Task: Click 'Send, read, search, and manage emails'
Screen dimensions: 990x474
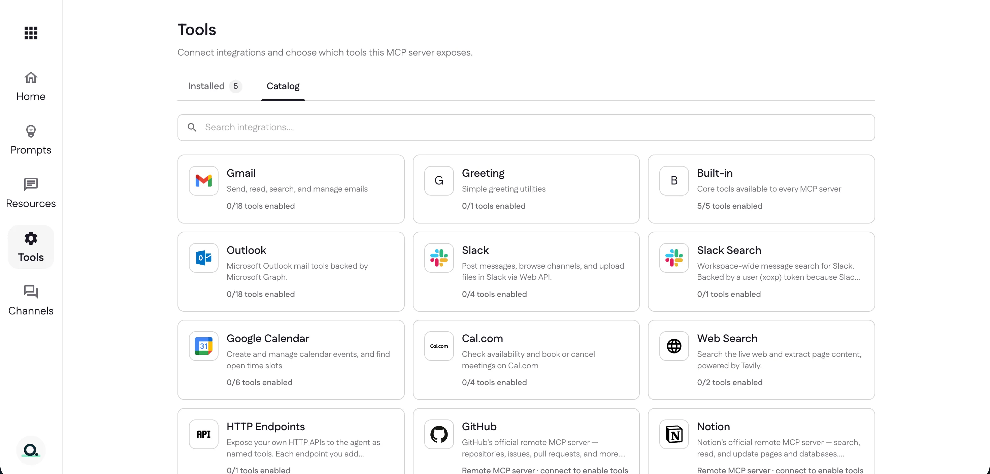Action: pyautogui.click(x=297, y=189)
